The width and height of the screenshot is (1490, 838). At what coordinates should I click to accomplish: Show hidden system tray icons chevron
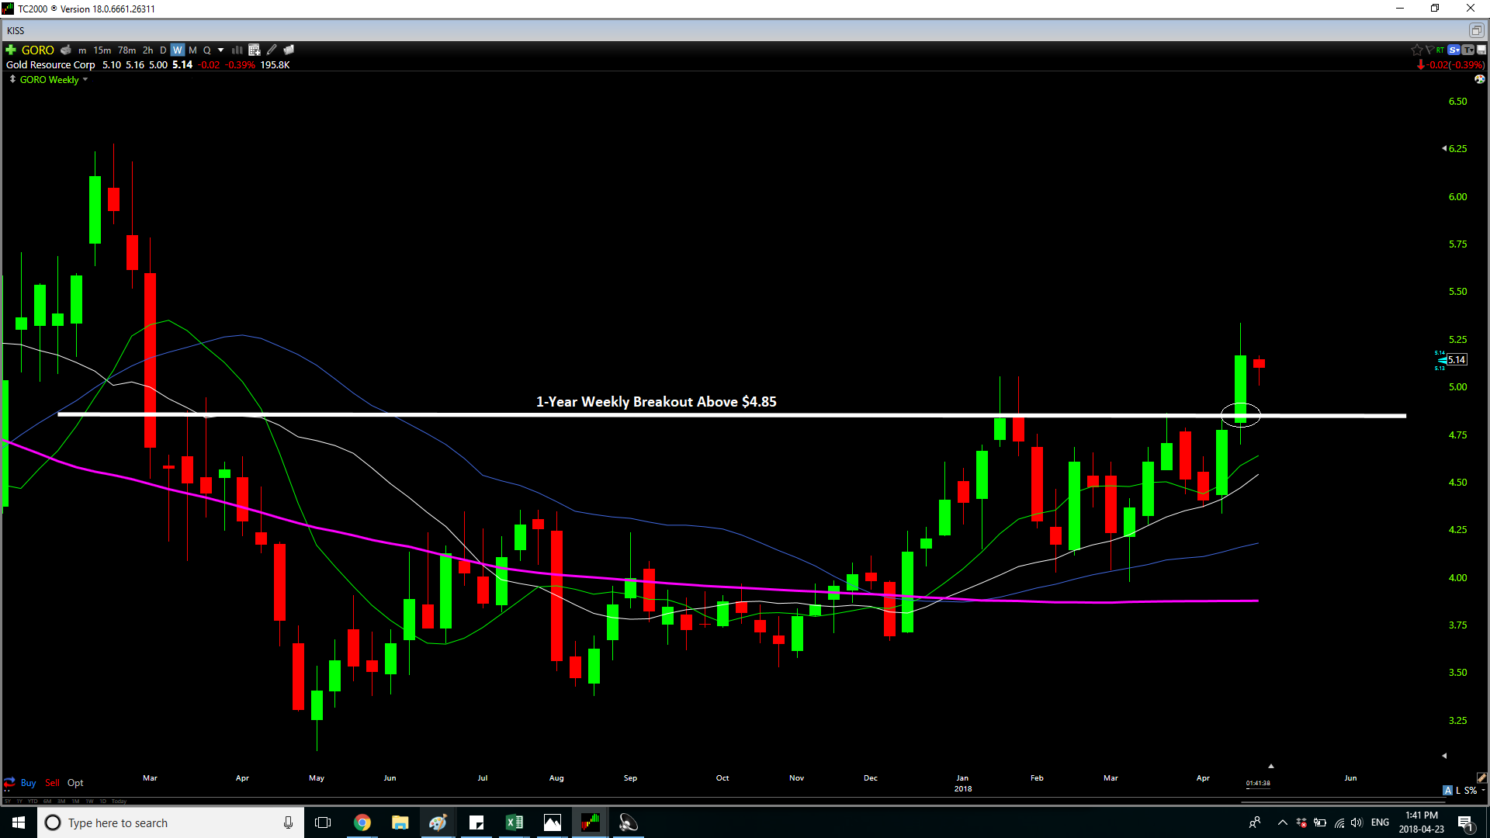(x=1282, y=822)
